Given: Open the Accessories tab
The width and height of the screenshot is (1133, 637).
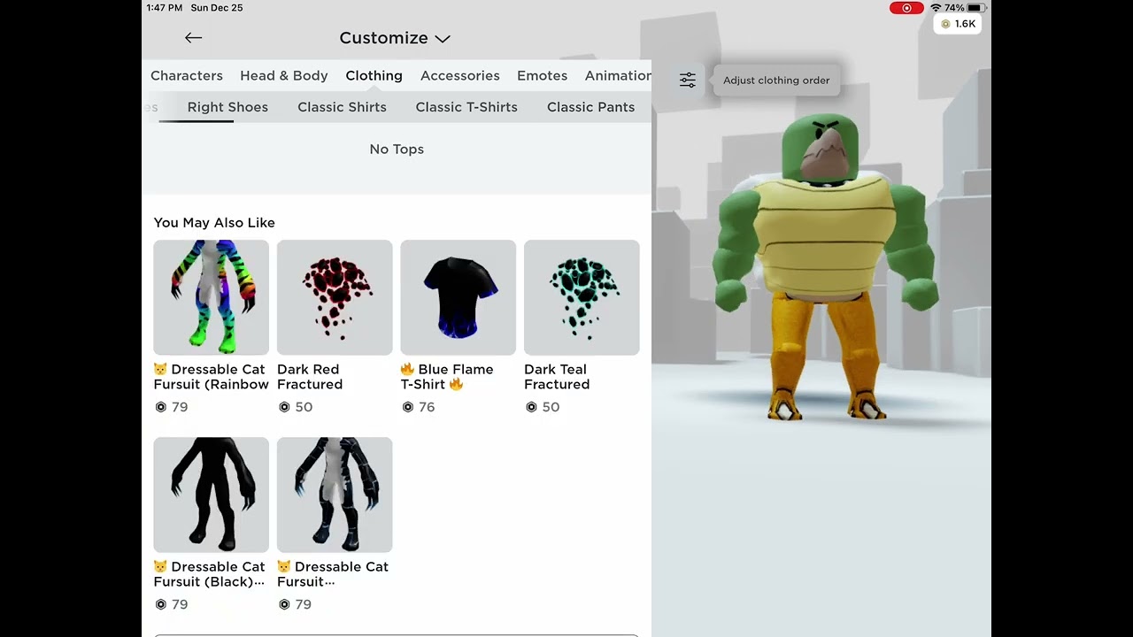Looking at the screenshot, I should 460,75.
